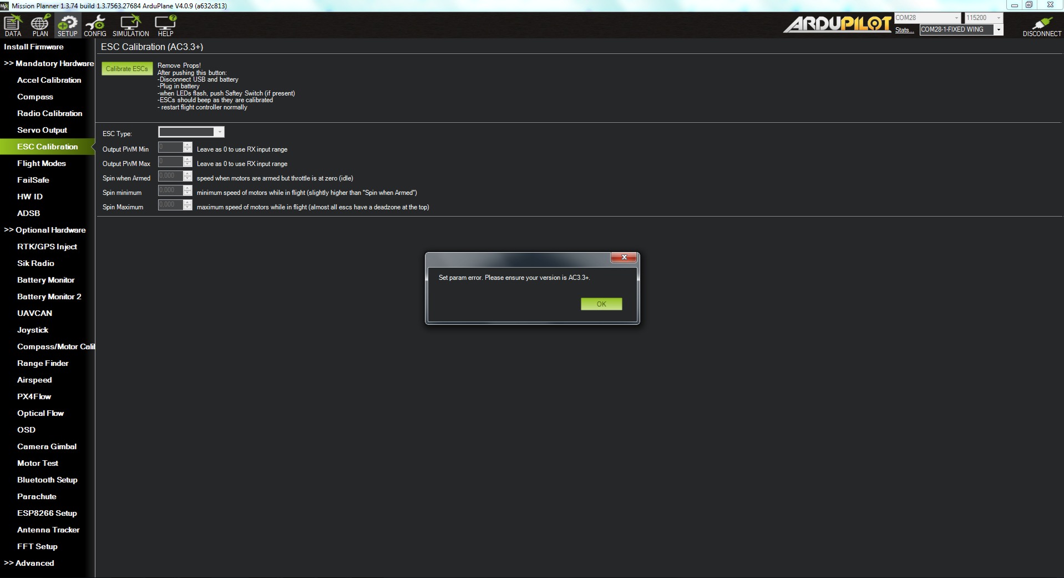This screenshot has height=578, width=1064.
Task: Click the Output PWM Min field
Action: [170, 147]
